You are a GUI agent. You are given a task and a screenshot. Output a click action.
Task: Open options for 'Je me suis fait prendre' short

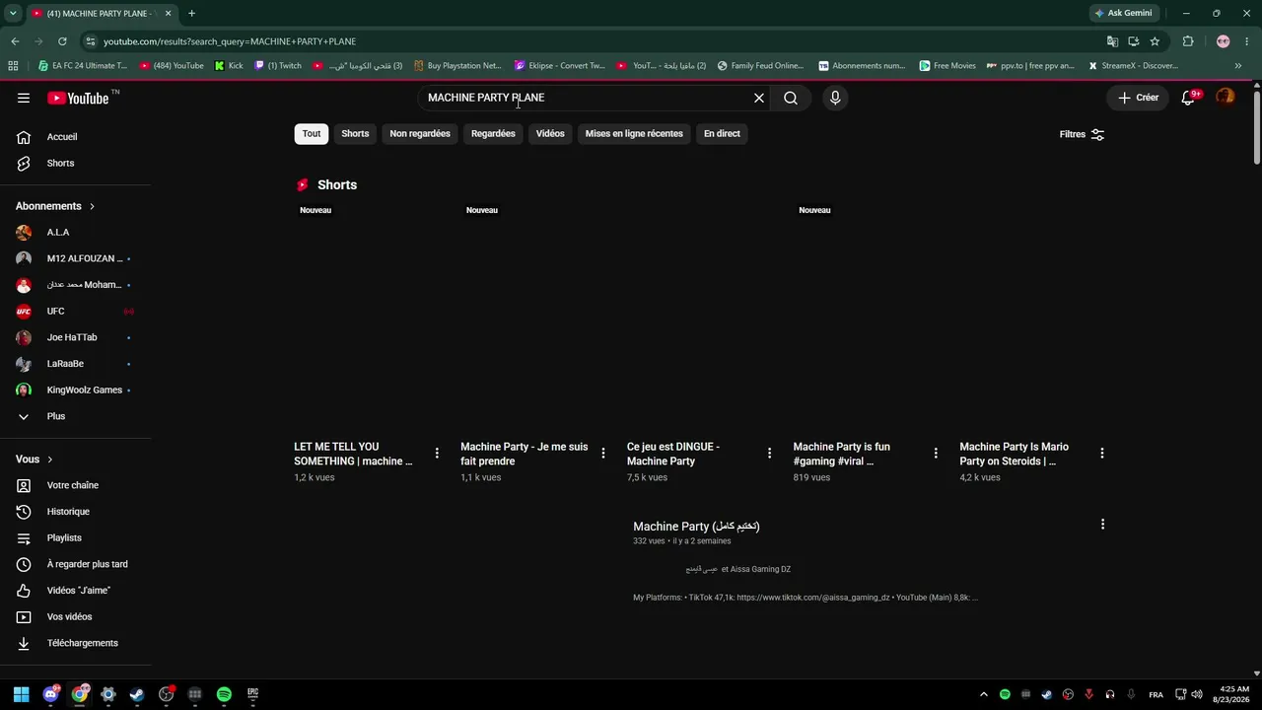tap(603, 454)
